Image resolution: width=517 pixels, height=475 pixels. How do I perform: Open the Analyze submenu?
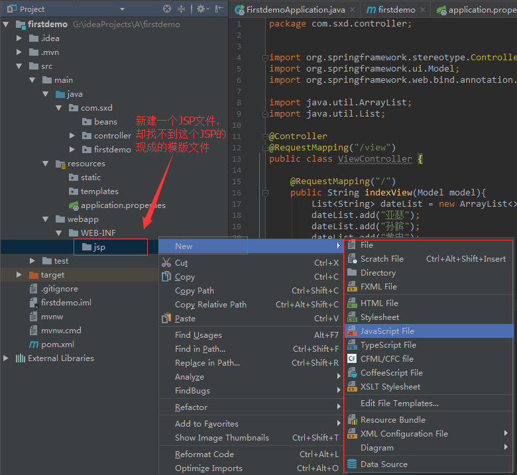click(x=251, y=376)
